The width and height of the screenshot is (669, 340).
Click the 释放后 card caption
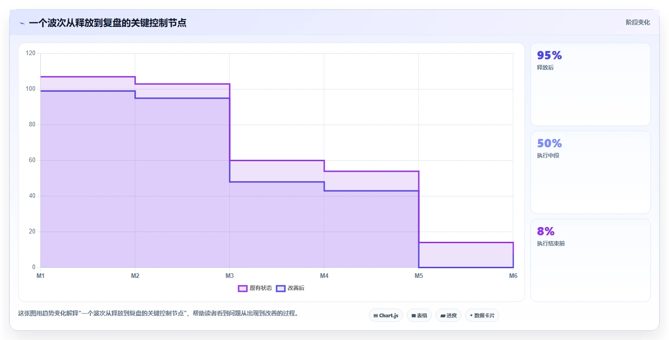tap(545, 68)
